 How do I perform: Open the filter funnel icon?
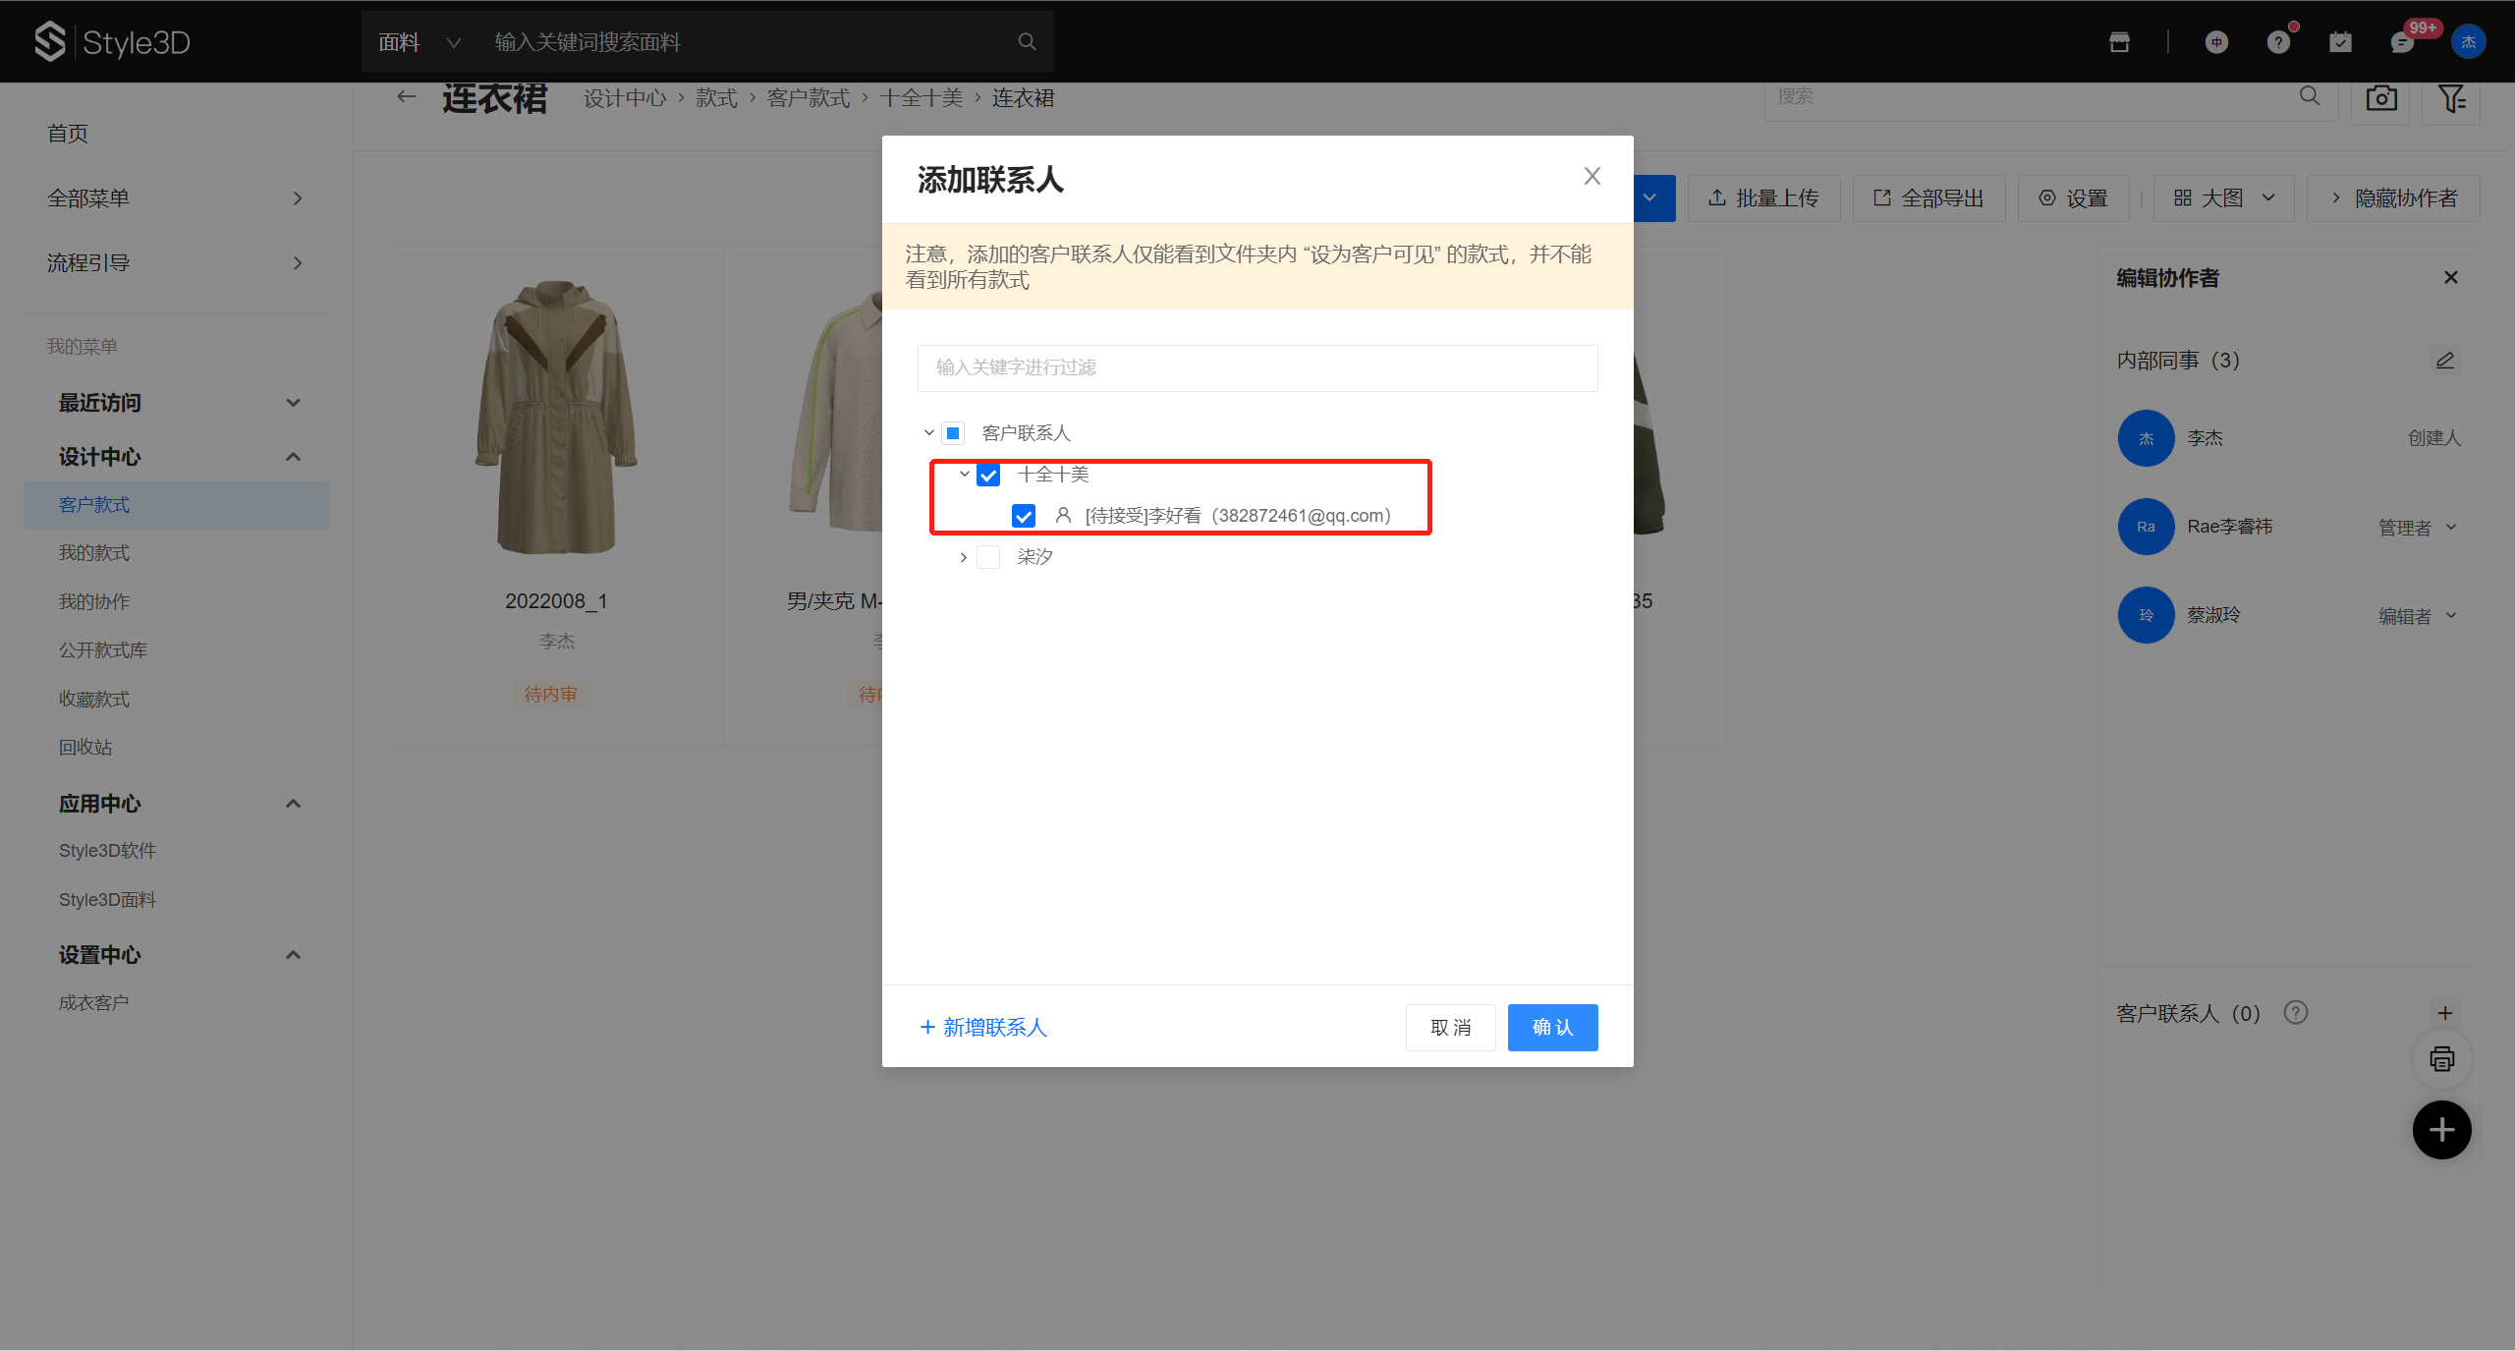2451,98
